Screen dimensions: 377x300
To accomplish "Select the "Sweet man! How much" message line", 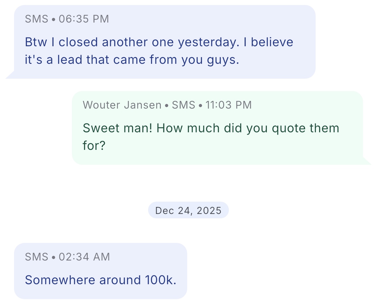I will [x=211, y=128].
